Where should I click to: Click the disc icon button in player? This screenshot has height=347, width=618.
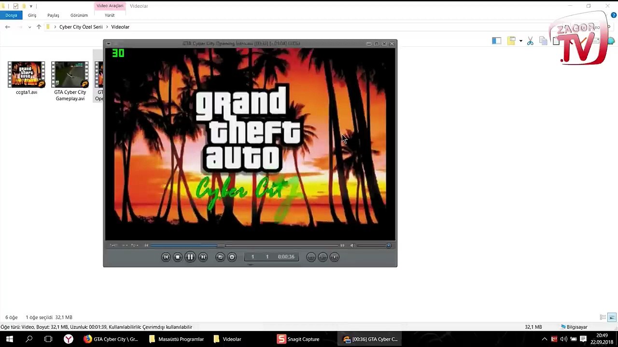pos(232,257)
